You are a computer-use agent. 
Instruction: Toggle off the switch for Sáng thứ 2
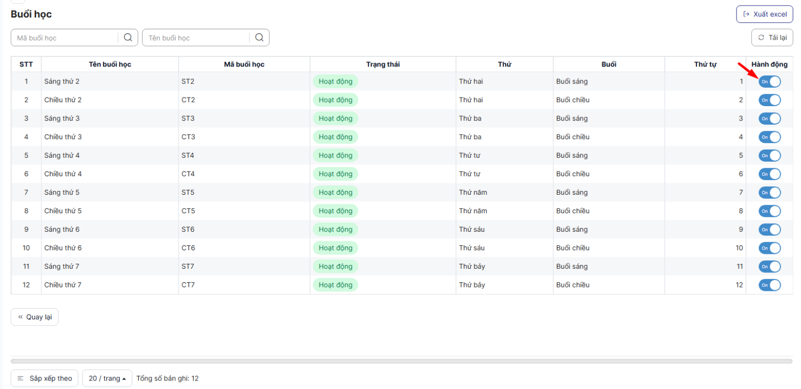(x=769, y=82)
